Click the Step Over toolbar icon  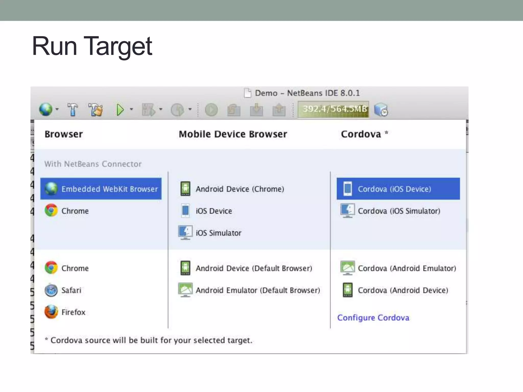pos(234,110)
